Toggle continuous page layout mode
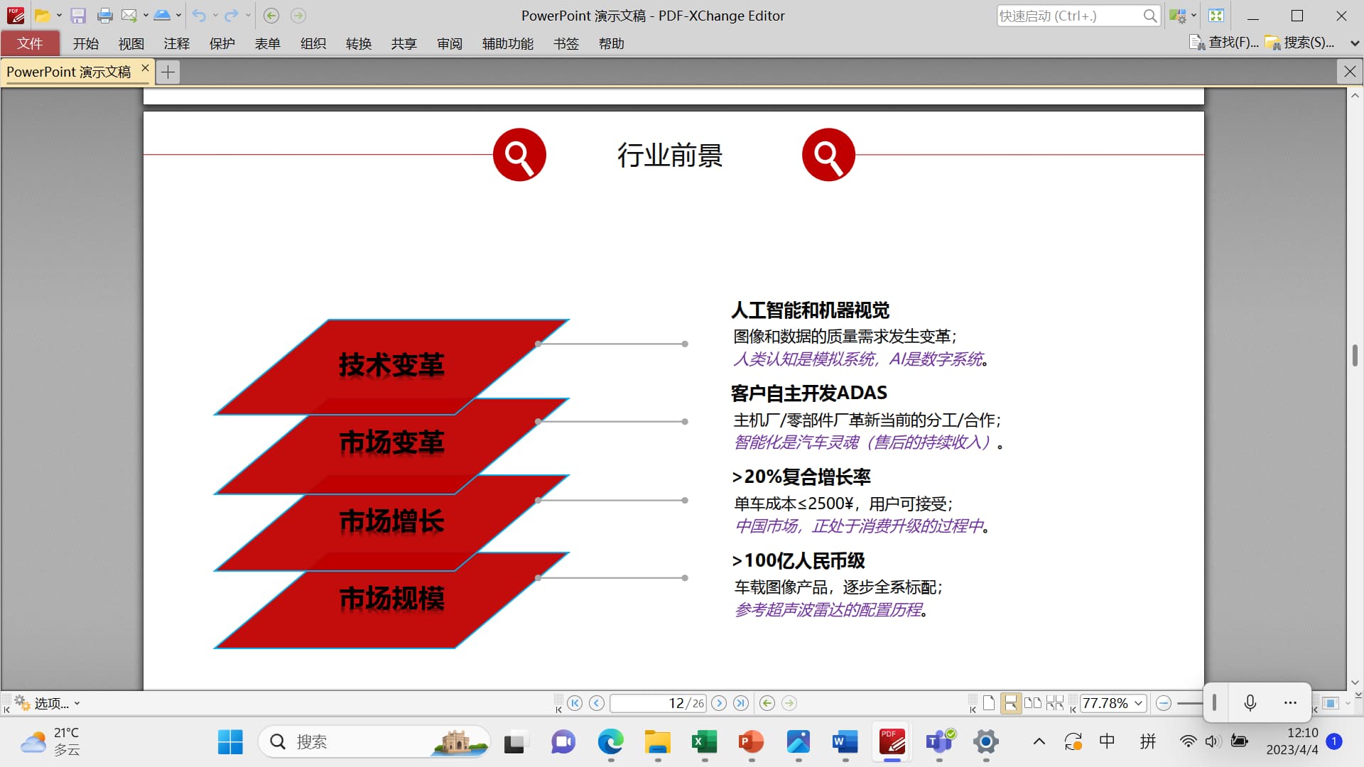Viewport: 1364px width, 767px height. coord(1010,703)
